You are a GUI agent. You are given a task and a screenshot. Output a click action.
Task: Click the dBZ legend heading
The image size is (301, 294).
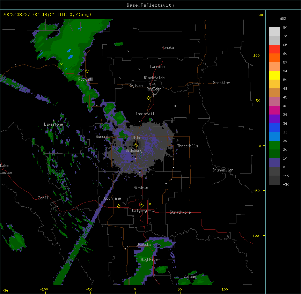tap(283, 19)
